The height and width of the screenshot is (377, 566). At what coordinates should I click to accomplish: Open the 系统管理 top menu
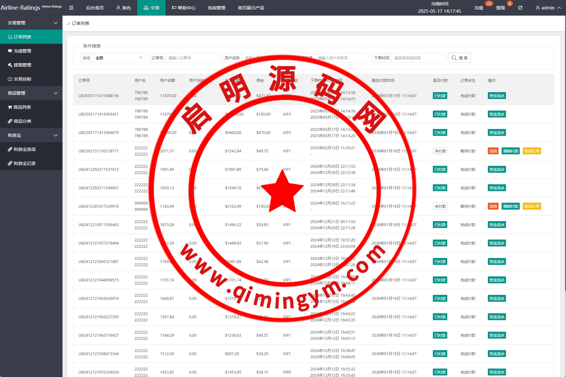pos(216,8)
